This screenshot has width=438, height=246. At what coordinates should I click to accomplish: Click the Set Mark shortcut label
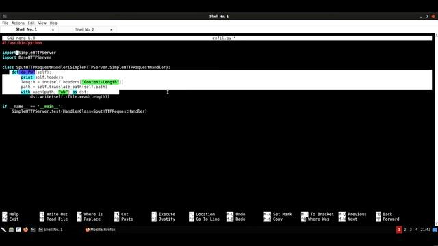[282, 214]
